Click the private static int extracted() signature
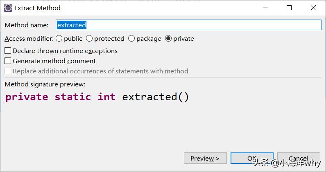This screenshot has width=326, height=172. pos(97,97)
